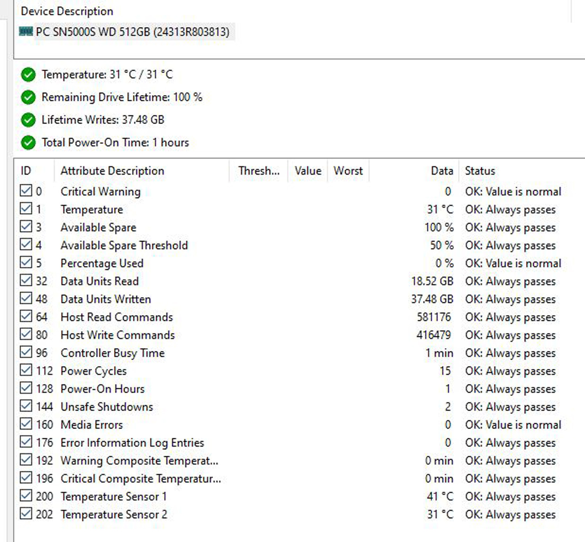Select the 'Host Read Commands' attribute name
585x542 pixels.
[117, 317]
